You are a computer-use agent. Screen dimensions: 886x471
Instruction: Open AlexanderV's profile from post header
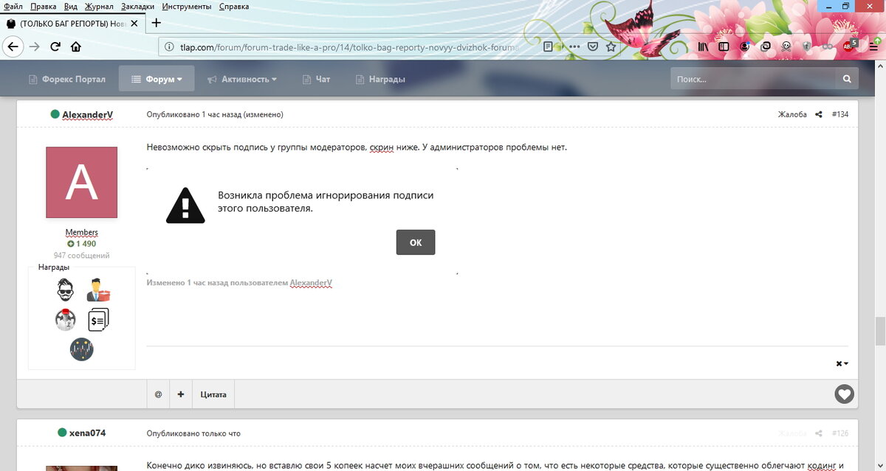coord(87,114)
